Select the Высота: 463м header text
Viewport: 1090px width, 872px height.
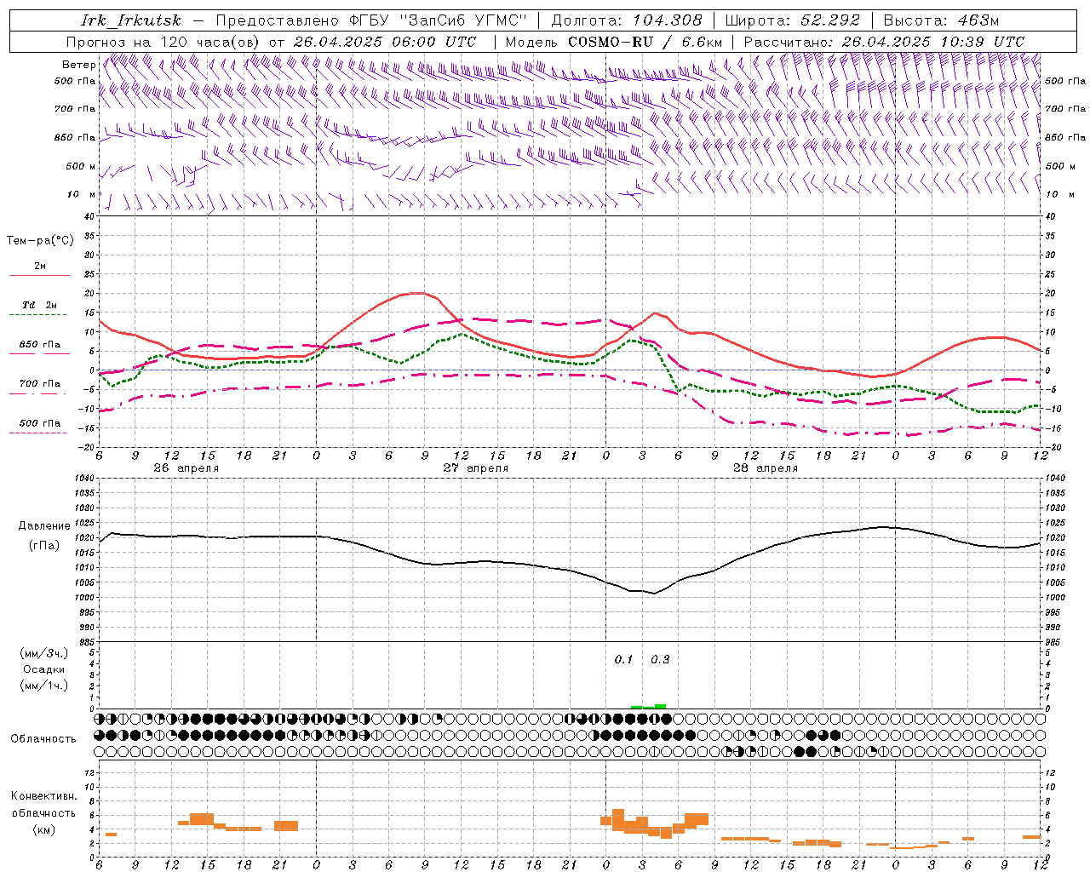click(x=941, y=20)
